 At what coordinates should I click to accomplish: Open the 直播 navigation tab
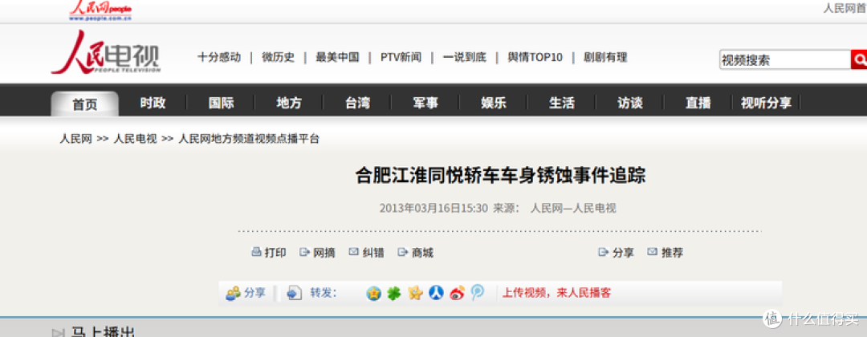coord(698,103)
